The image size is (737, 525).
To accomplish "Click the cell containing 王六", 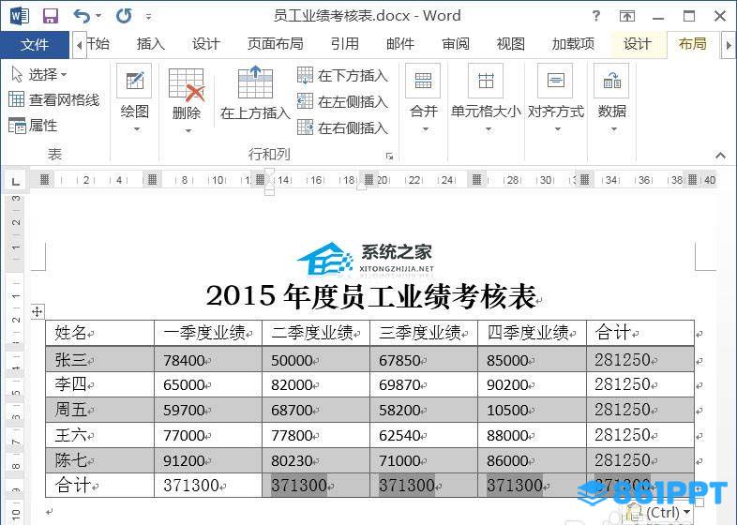I will pos(100,435).
